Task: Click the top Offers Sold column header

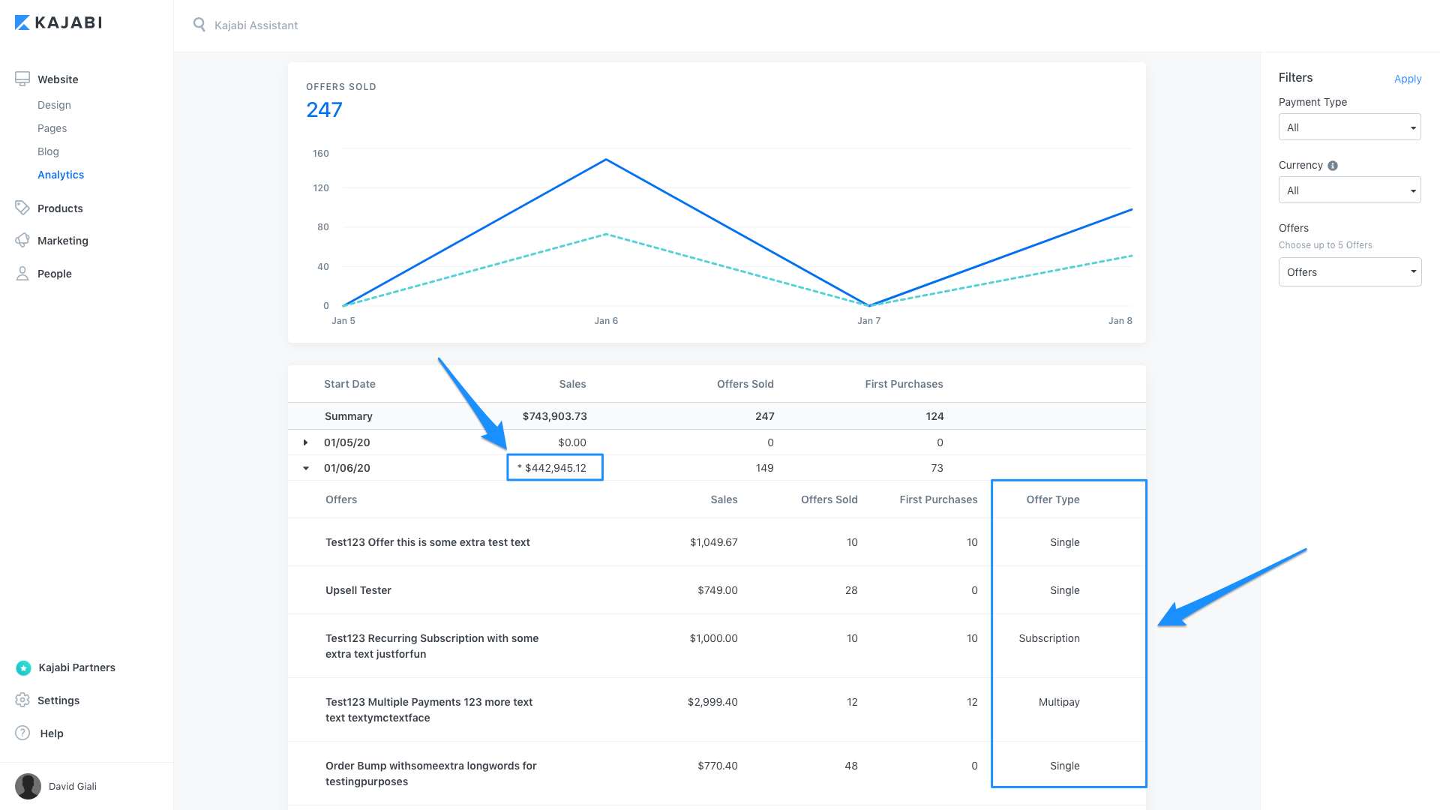Action: tap(745, 384)
